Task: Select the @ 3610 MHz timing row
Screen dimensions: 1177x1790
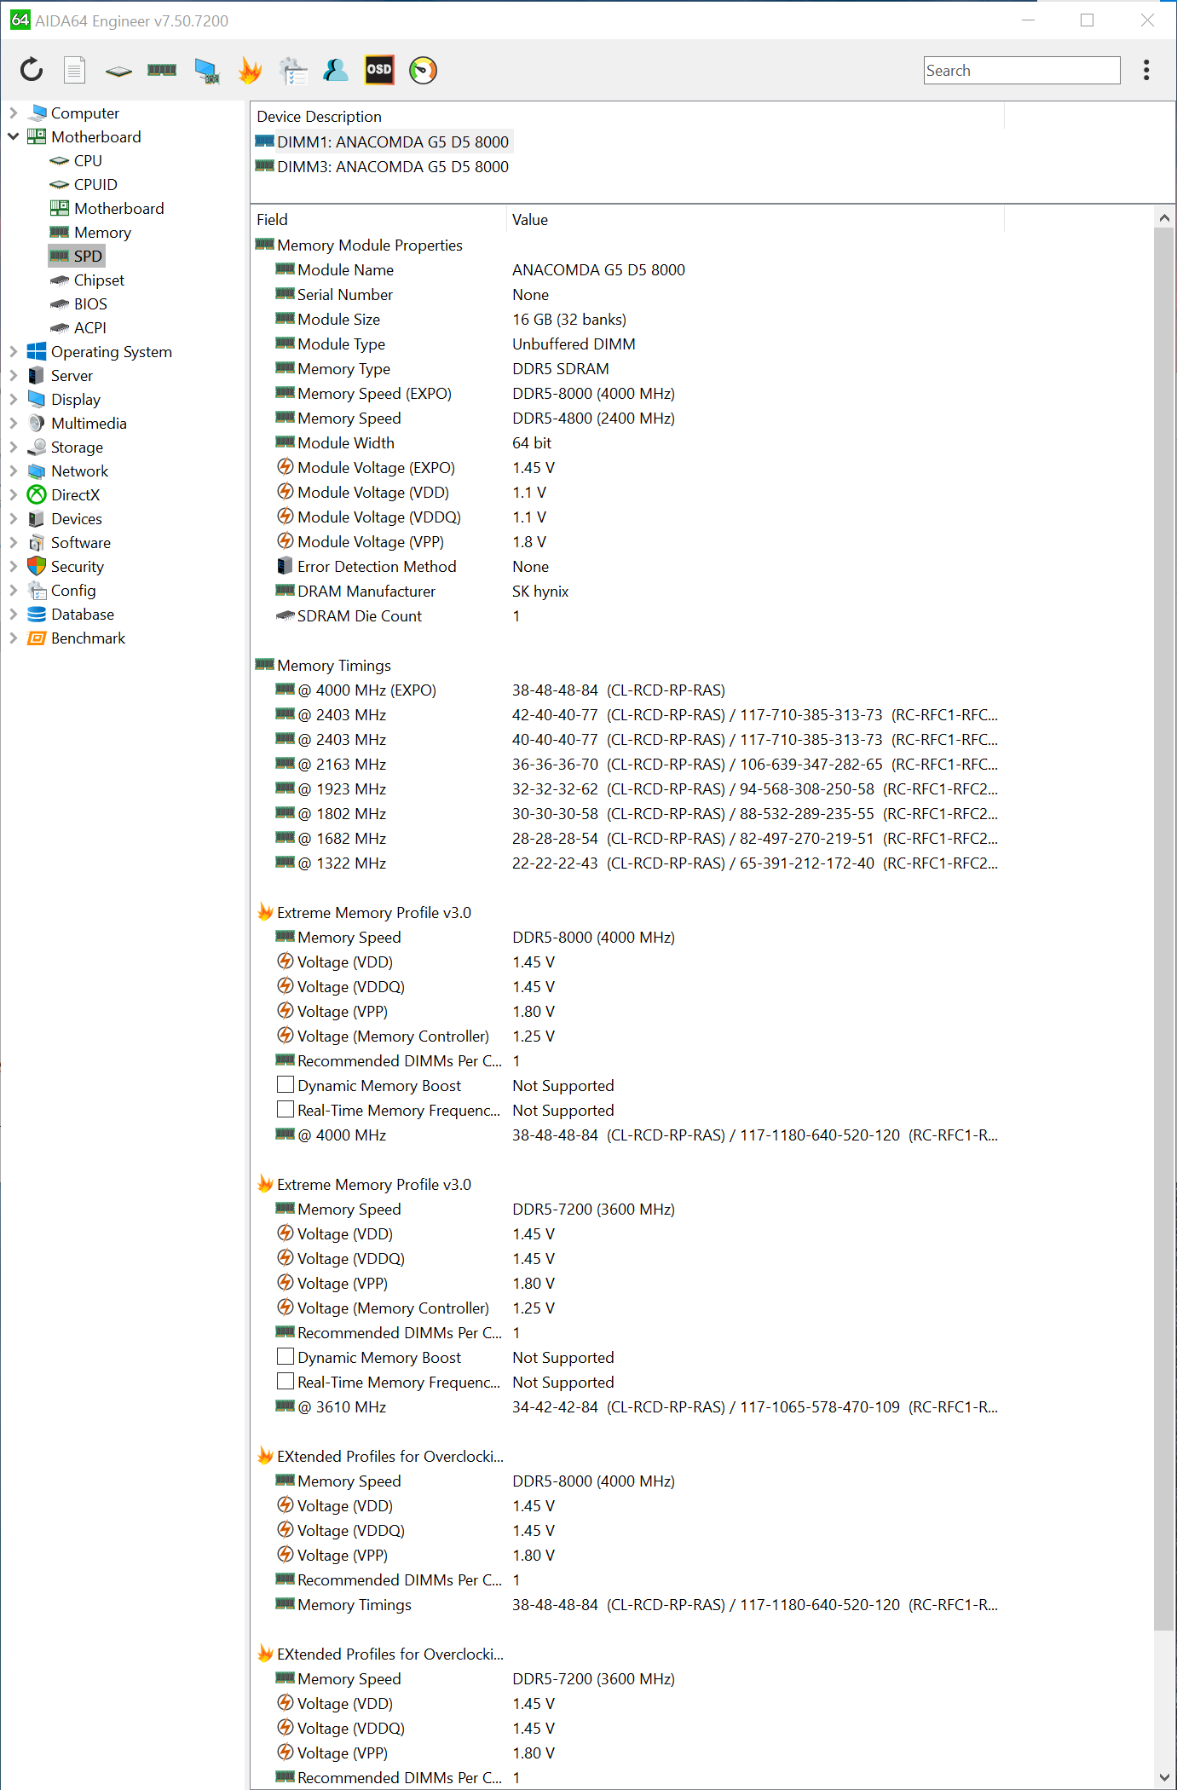Action: (627, 1406)
